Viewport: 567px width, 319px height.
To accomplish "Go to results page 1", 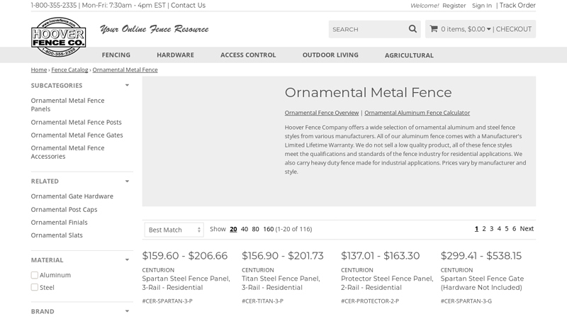I will pos(476,228).
